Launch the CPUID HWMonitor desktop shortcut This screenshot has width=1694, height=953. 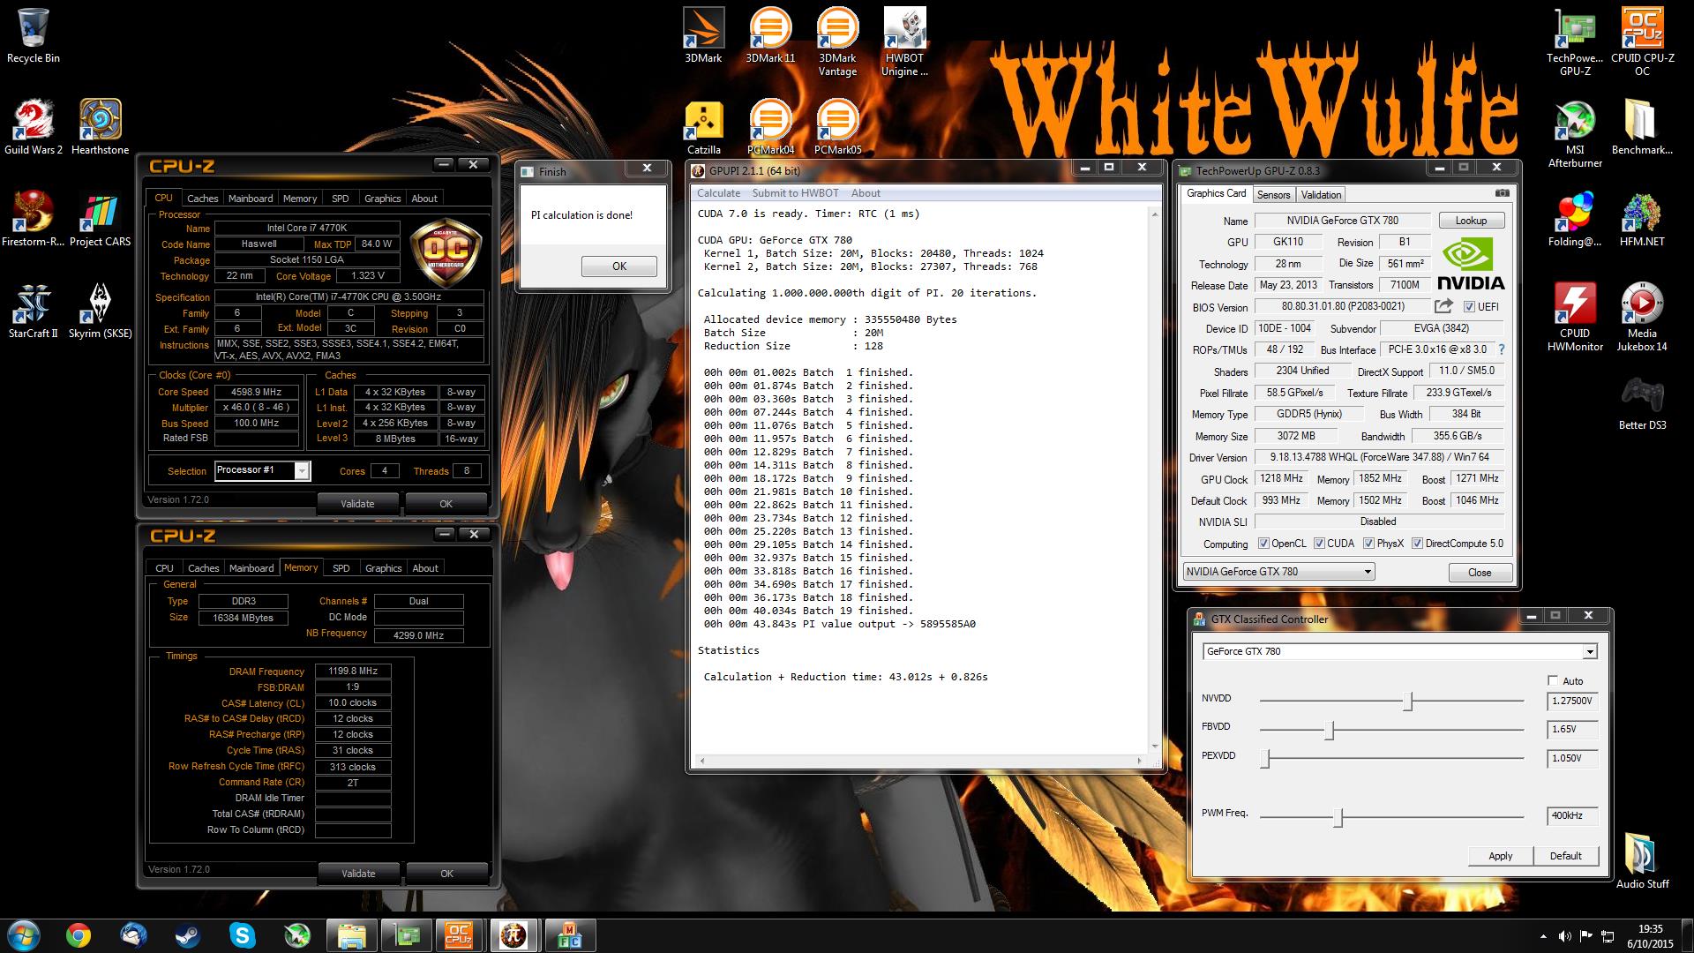(x=1575, y=317)
